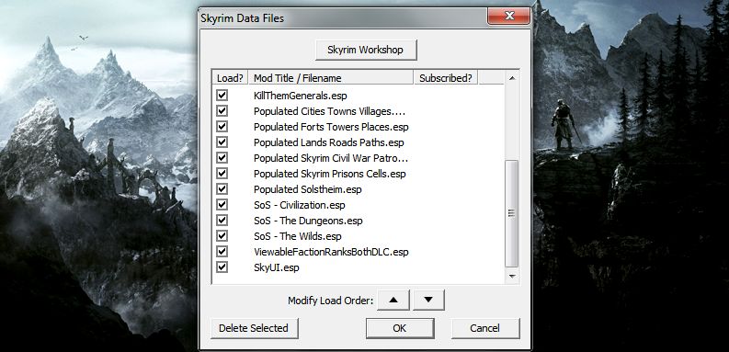Move mod up with load order up arrow
The height and width of the screenshot is (352, 729).
393,300
